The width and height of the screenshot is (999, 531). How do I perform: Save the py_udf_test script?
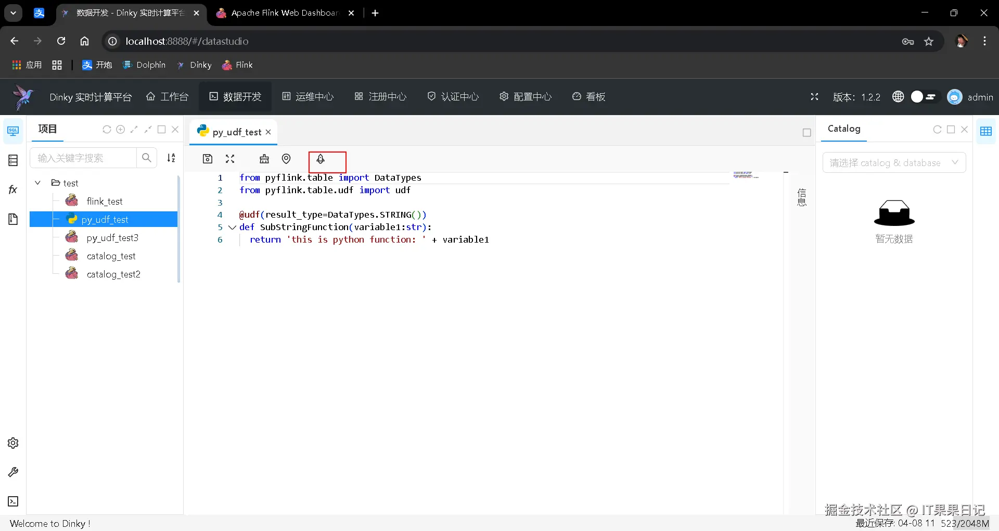[208, 159]
